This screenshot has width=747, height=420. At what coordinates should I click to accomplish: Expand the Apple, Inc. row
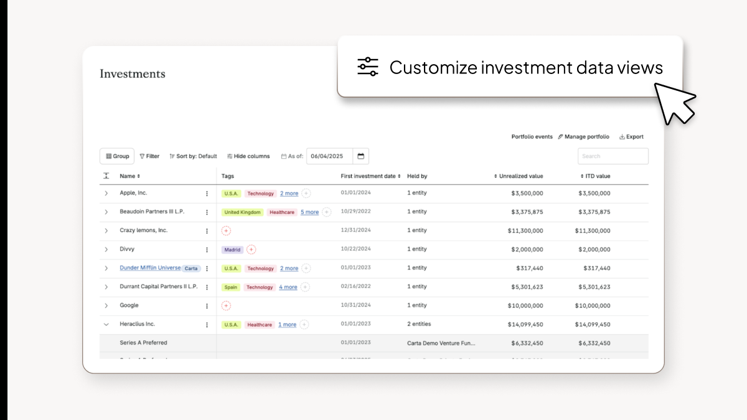(x=106, y=193)
